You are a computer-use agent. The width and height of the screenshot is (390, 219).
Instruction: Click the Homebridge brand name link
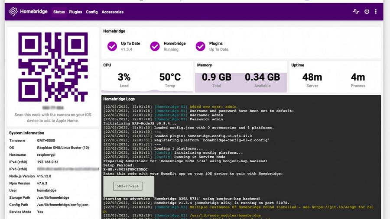34,12
